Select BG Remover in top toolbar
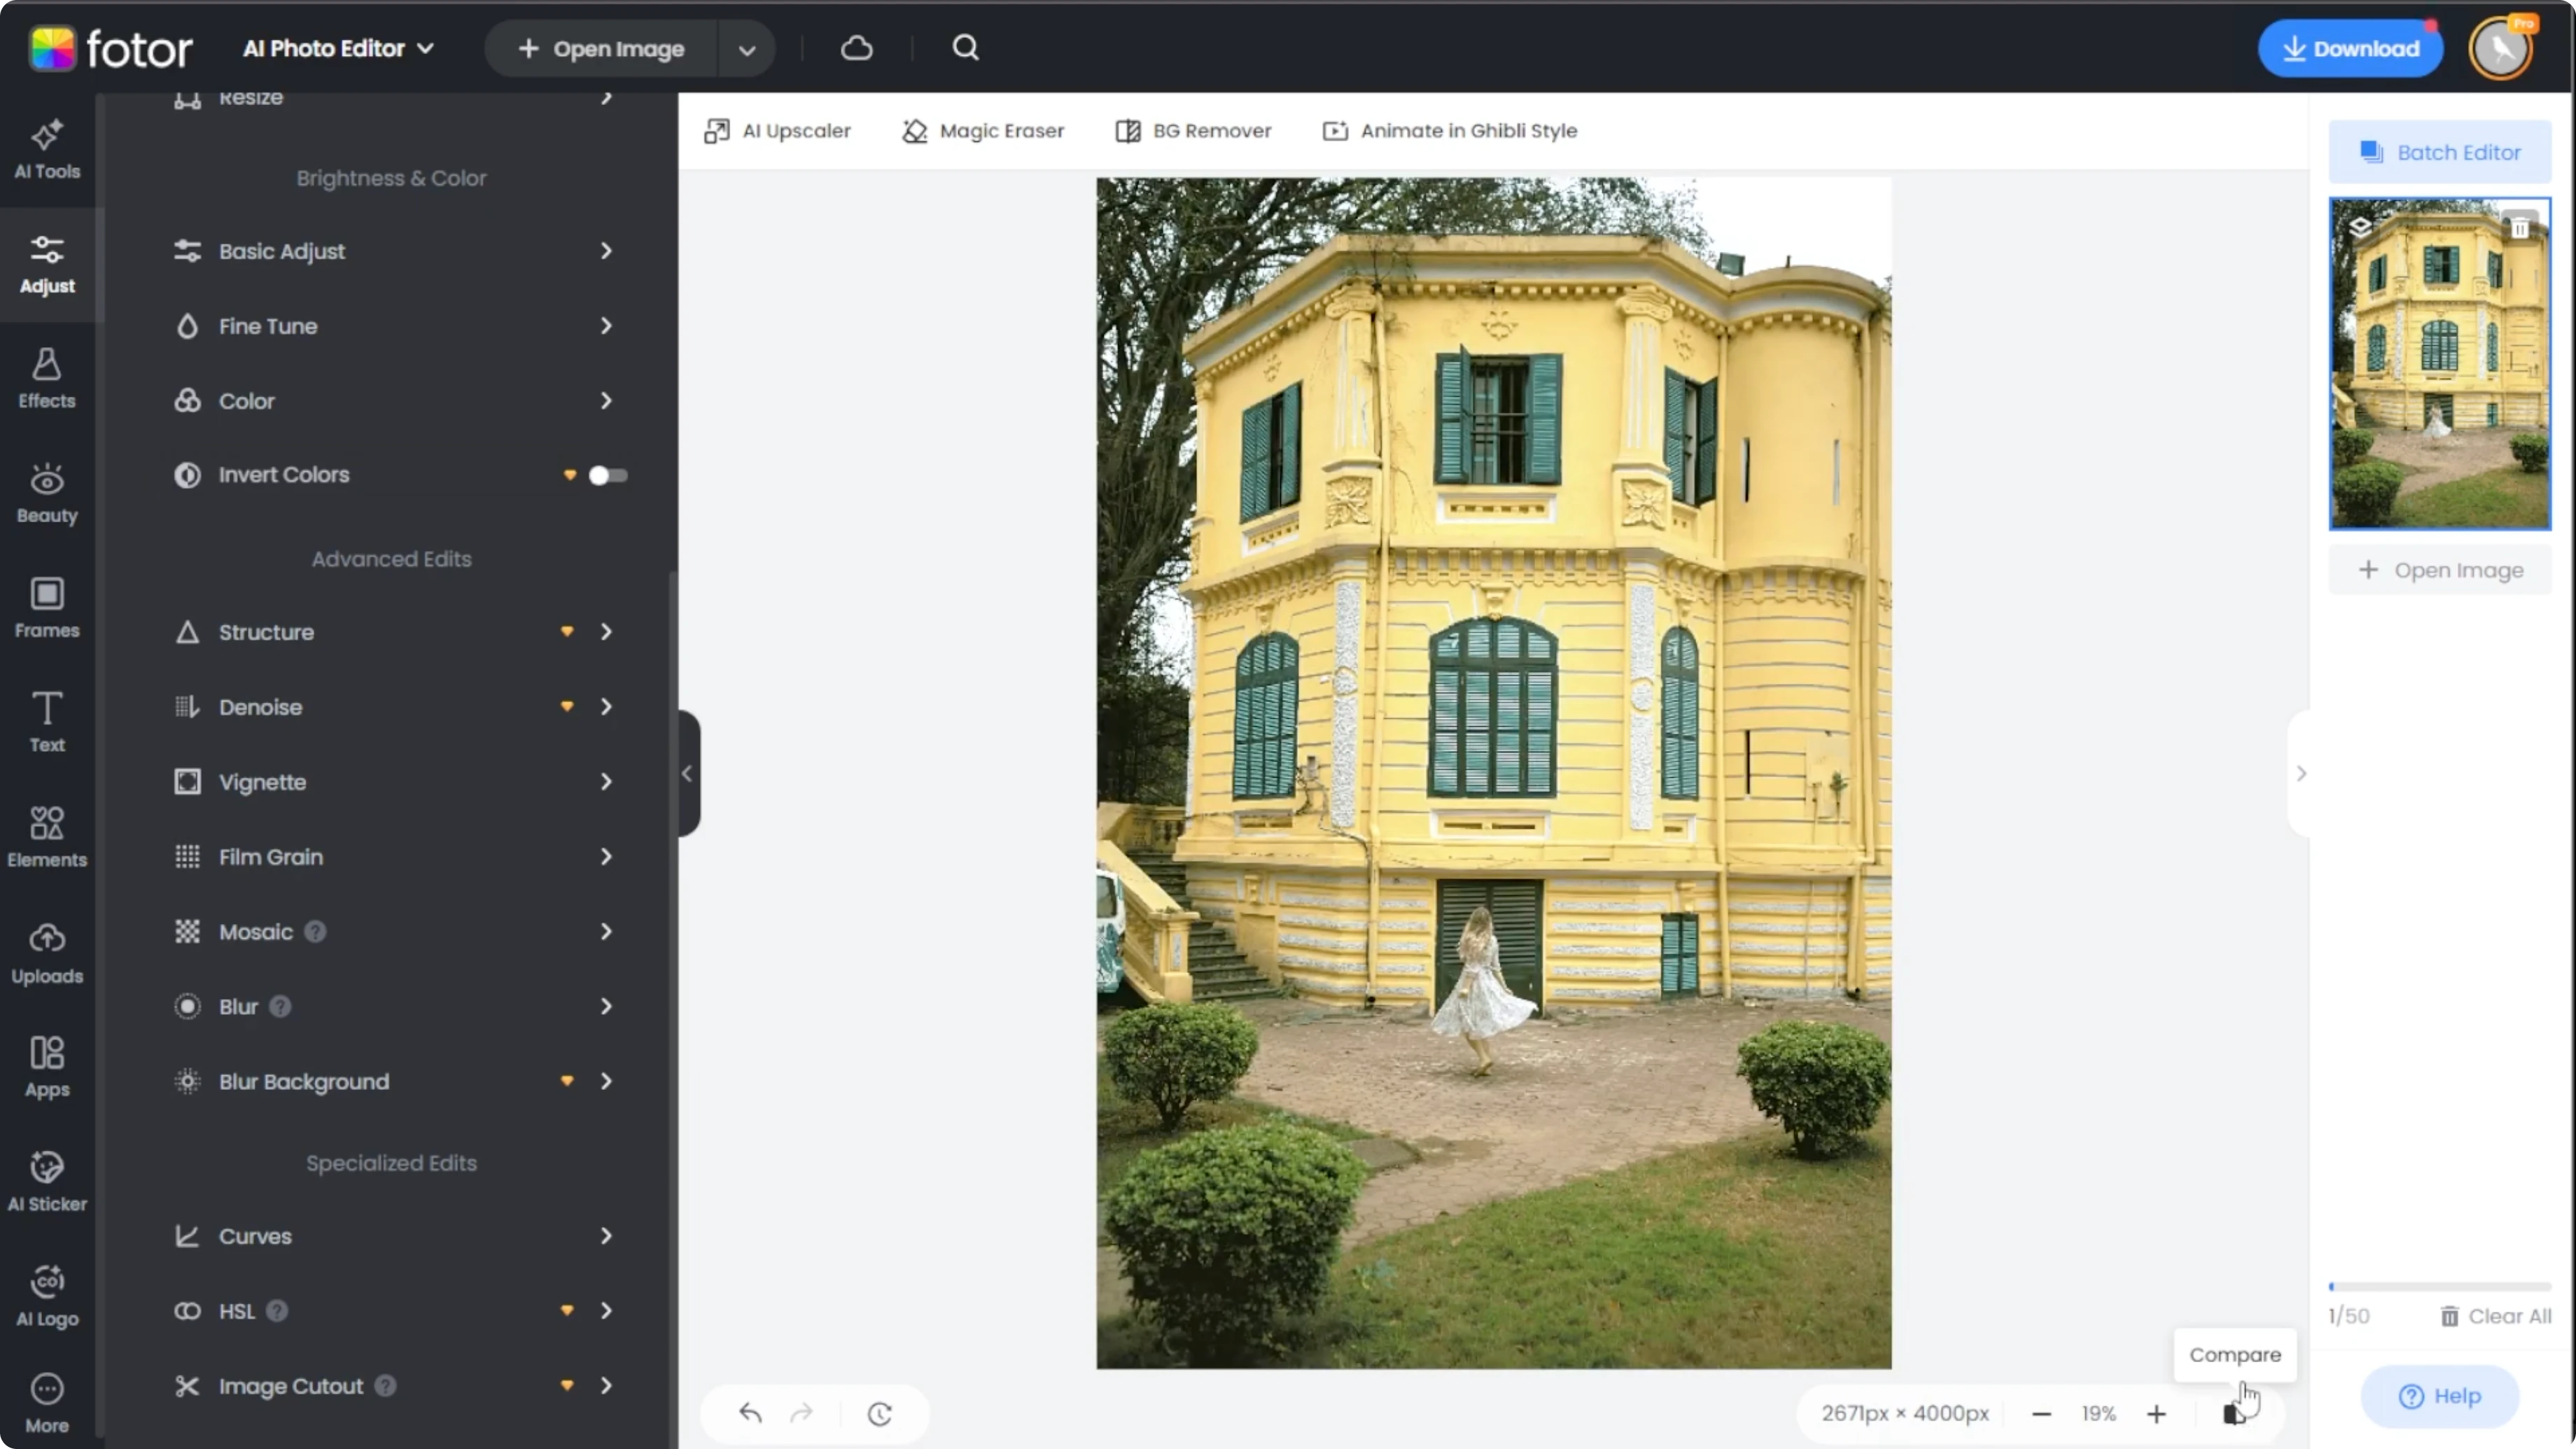The width and height of the screenshot is (2576, 1449). [1193, 131]
